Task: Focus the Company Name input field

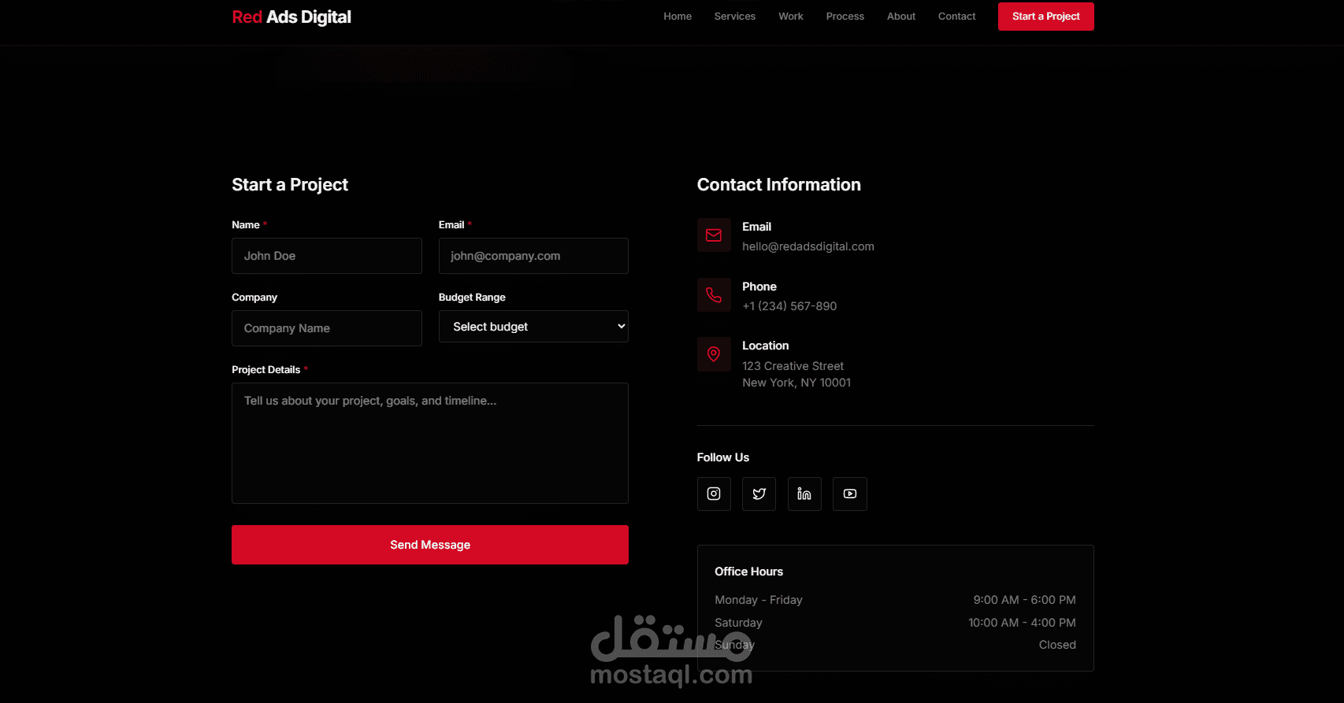Action: tap(327, 328)
